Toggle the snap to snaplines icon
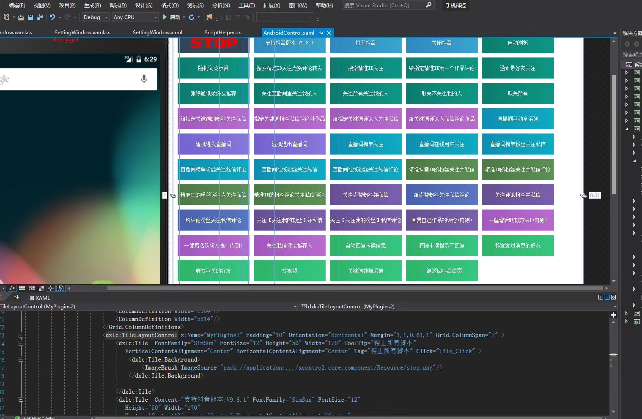The width and height of the screenshot is (642, 419). 51,288
